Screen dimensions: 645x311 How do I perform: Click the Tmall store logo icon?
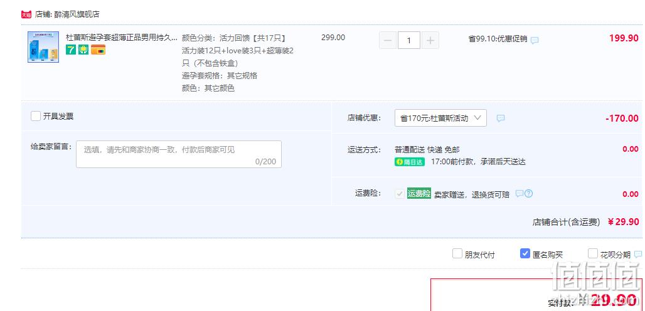(26, 15)
